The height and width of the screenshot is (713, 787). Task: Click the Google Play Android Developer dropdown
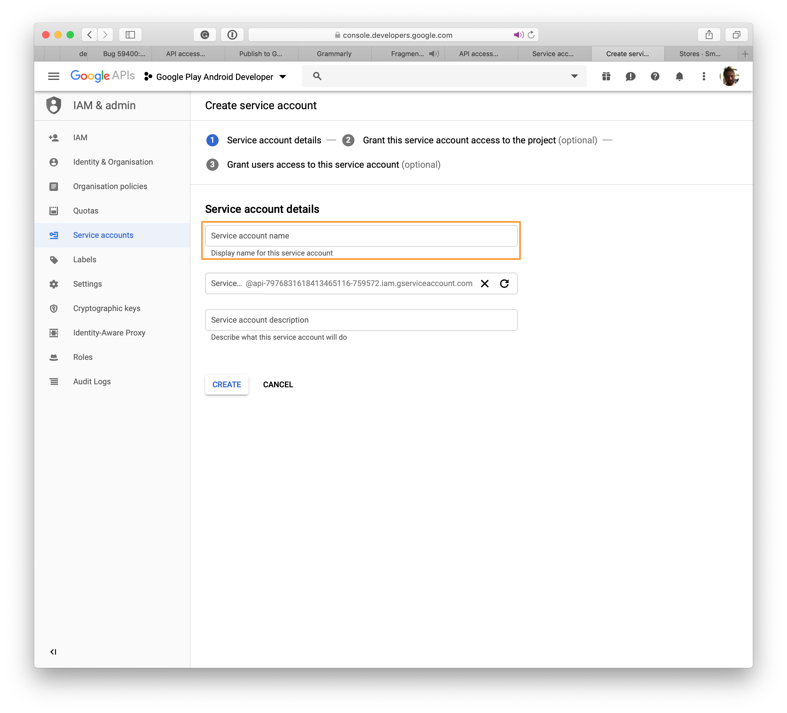216,76
